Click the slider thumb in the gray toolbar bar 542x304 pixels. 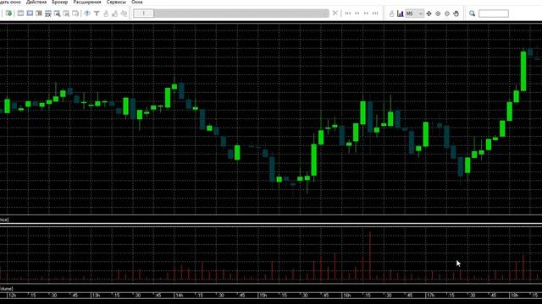pyautogui.click(x=143, y=14)
